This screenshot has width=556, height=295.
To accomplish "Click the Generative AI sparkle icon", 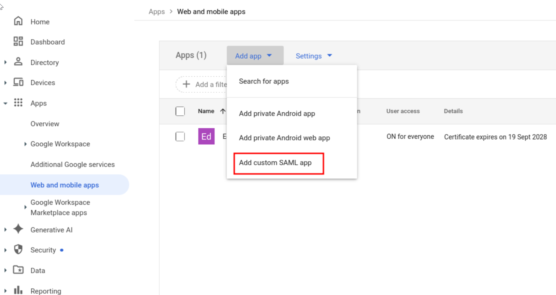I will click(x=18, y=229).
